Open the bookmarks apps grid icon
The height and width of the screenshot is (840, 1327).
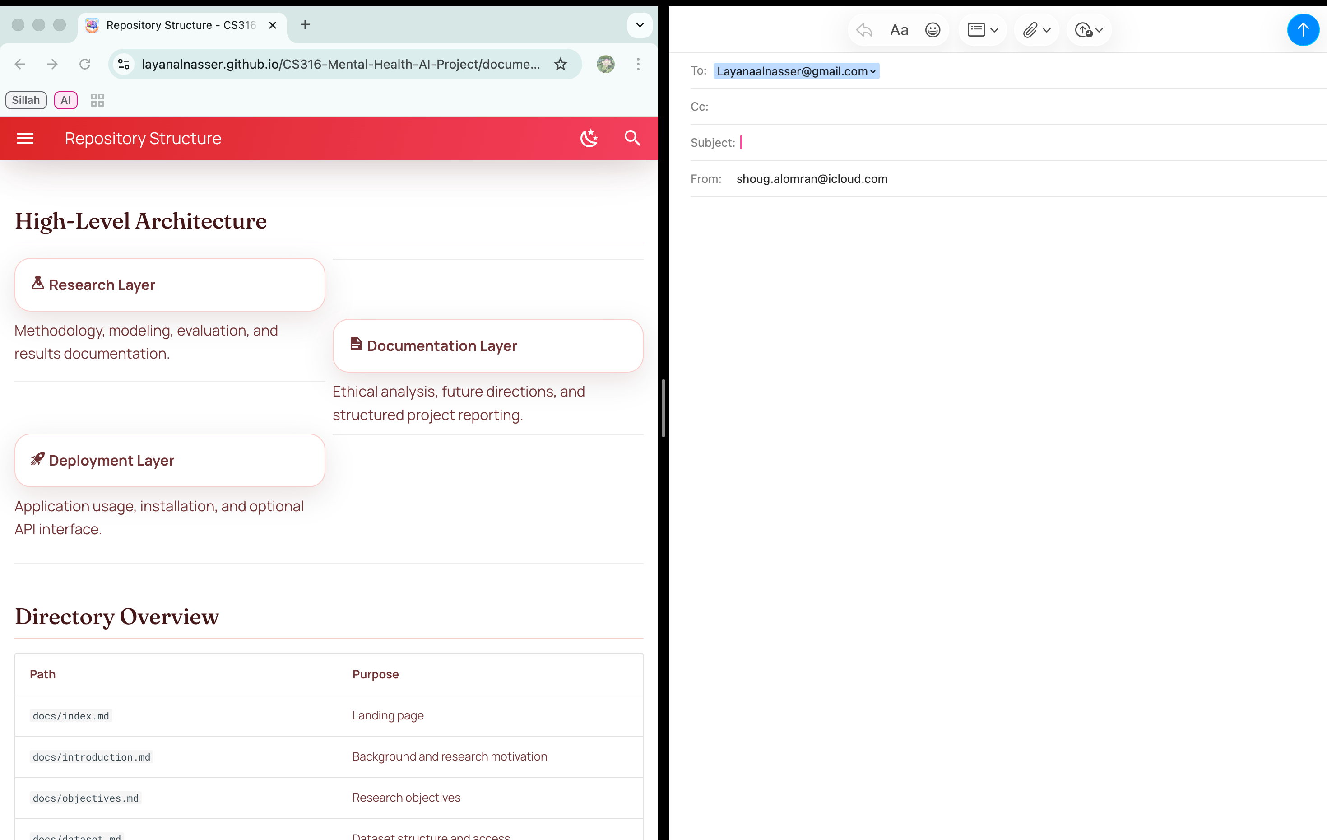point(97,100)
